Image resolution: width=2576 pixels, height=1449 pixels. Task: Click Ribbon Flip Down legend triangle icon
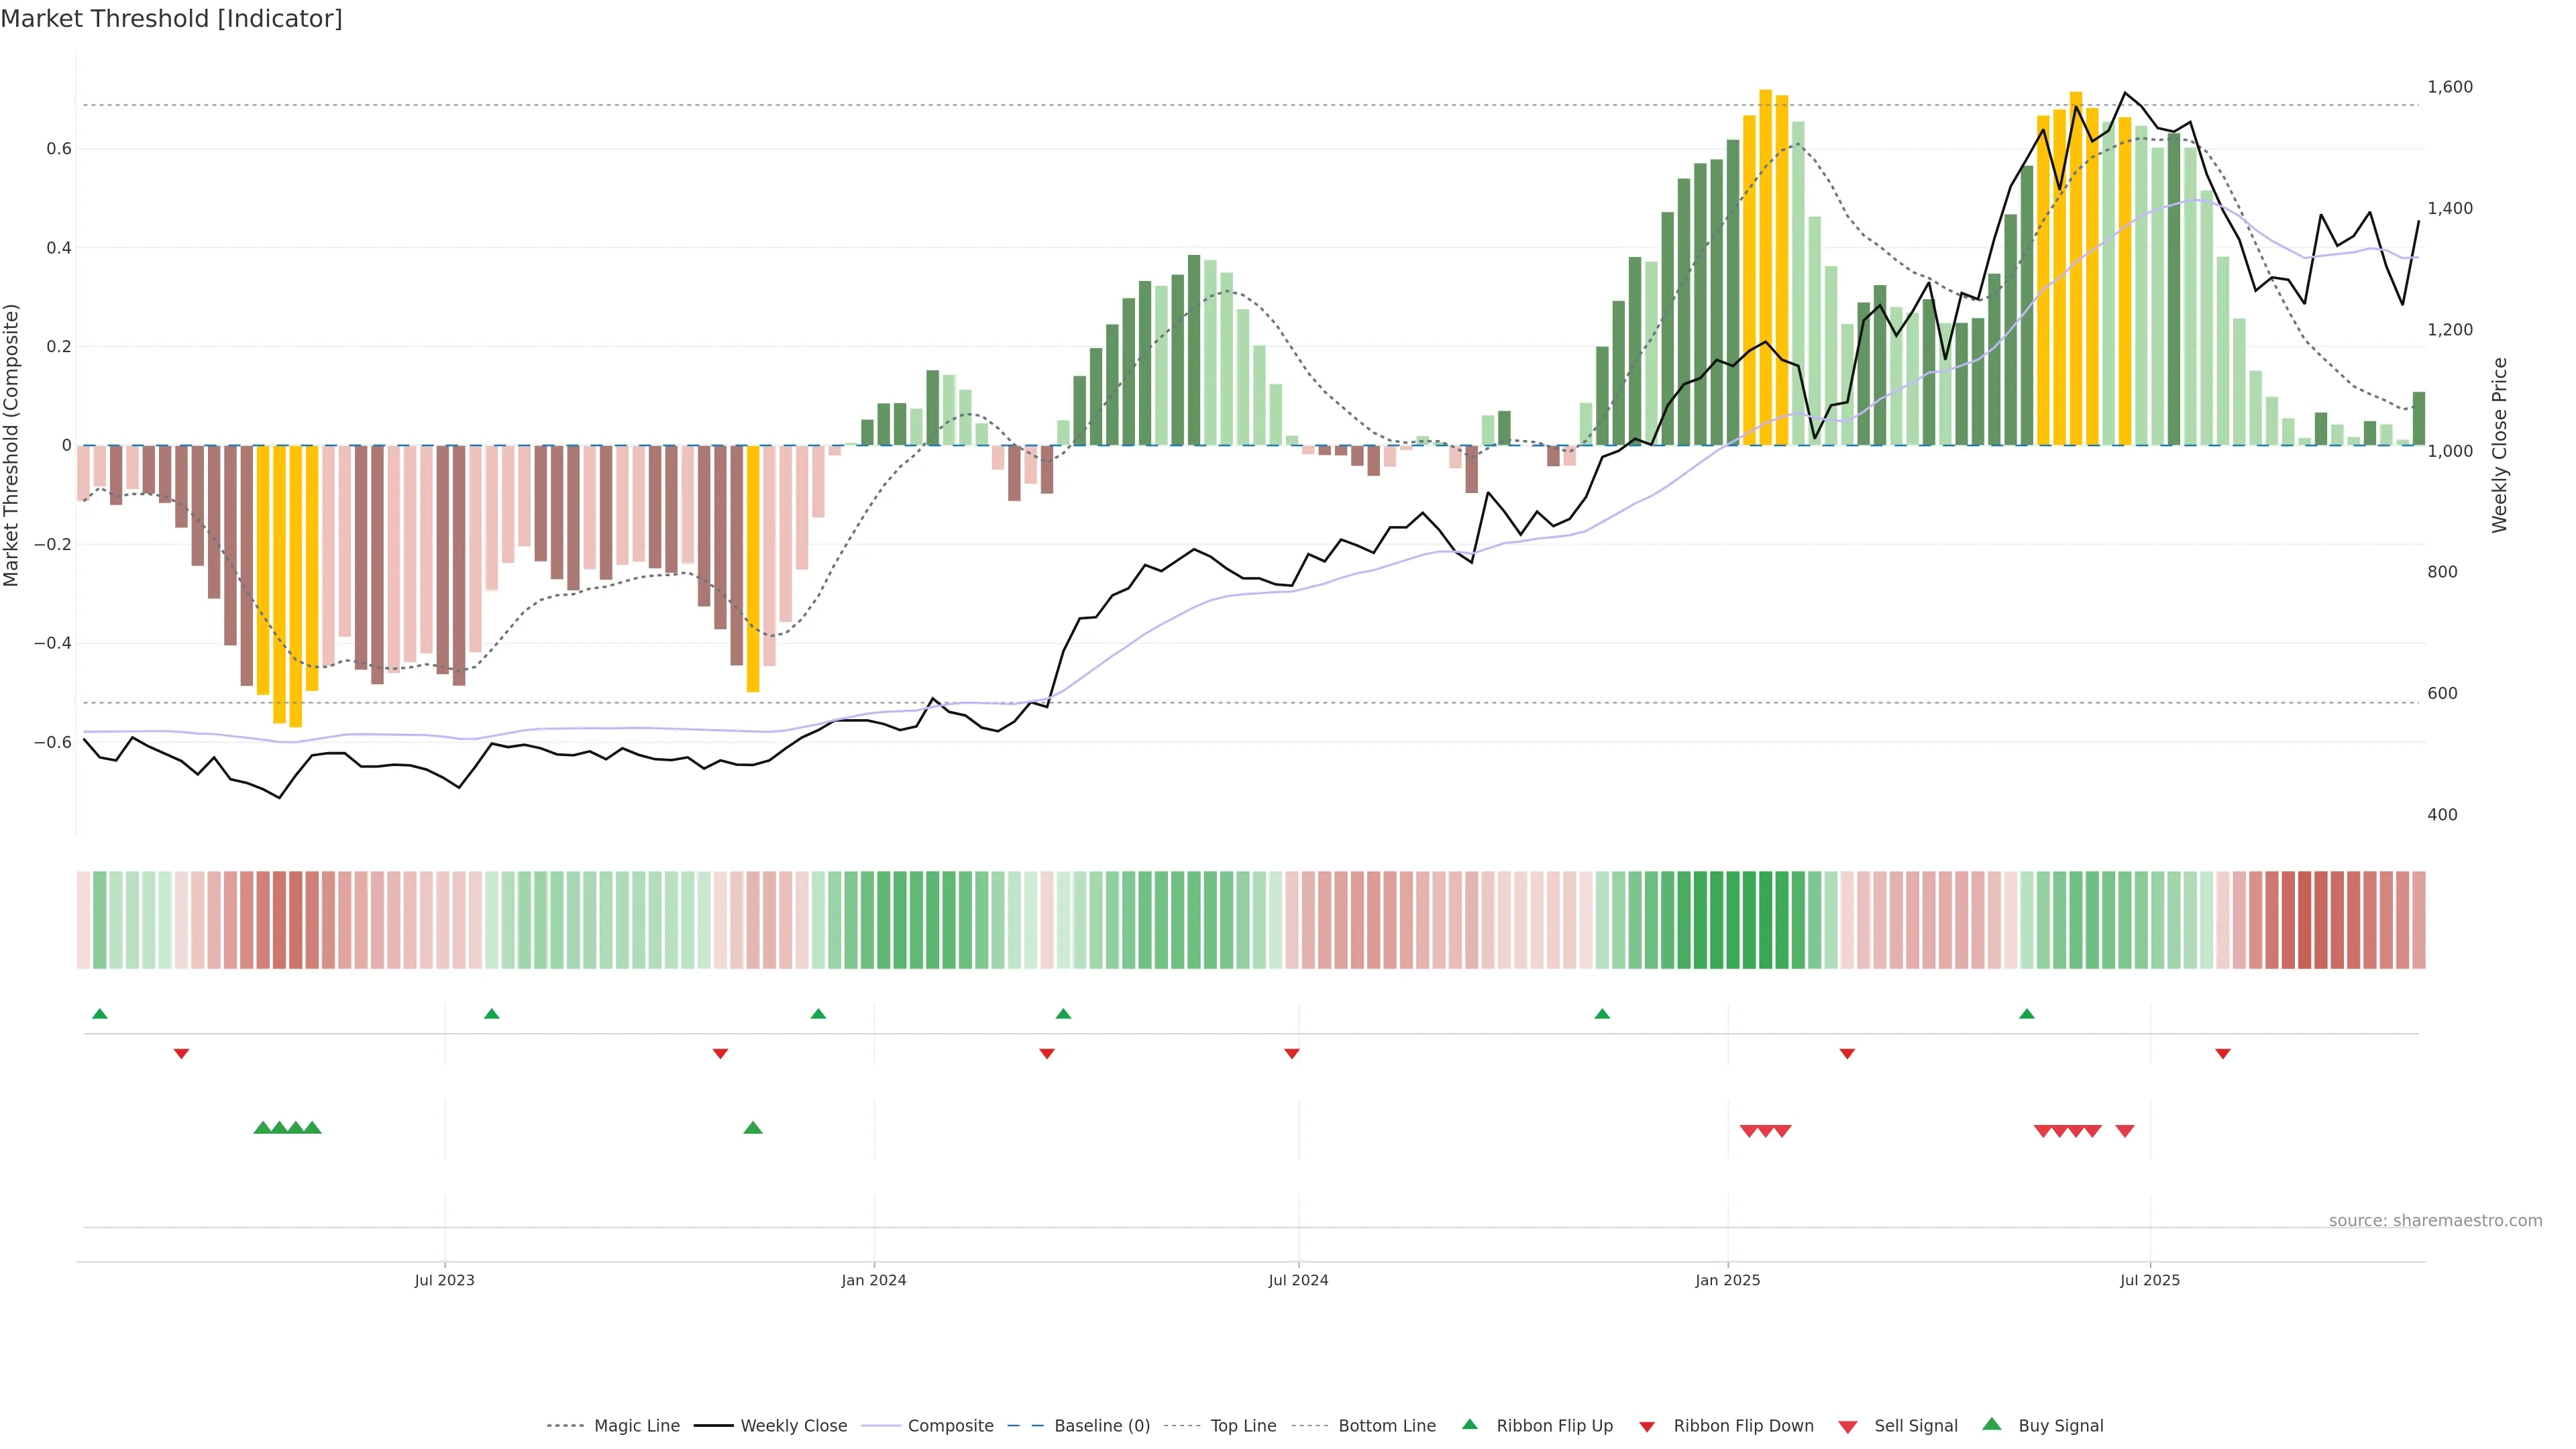click(1647, 1427)
